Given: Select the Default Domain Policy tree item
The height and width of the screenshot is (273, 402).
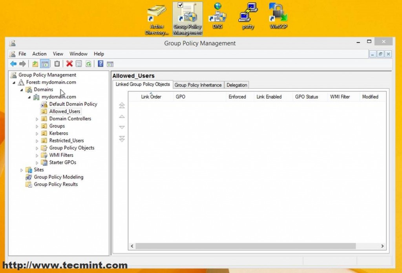Looking at the screenshot, I should (72, 104).
